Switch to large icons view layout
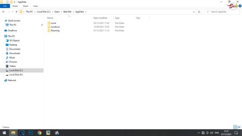The width and height of the screenshot is (242, 136). point(239,127)
